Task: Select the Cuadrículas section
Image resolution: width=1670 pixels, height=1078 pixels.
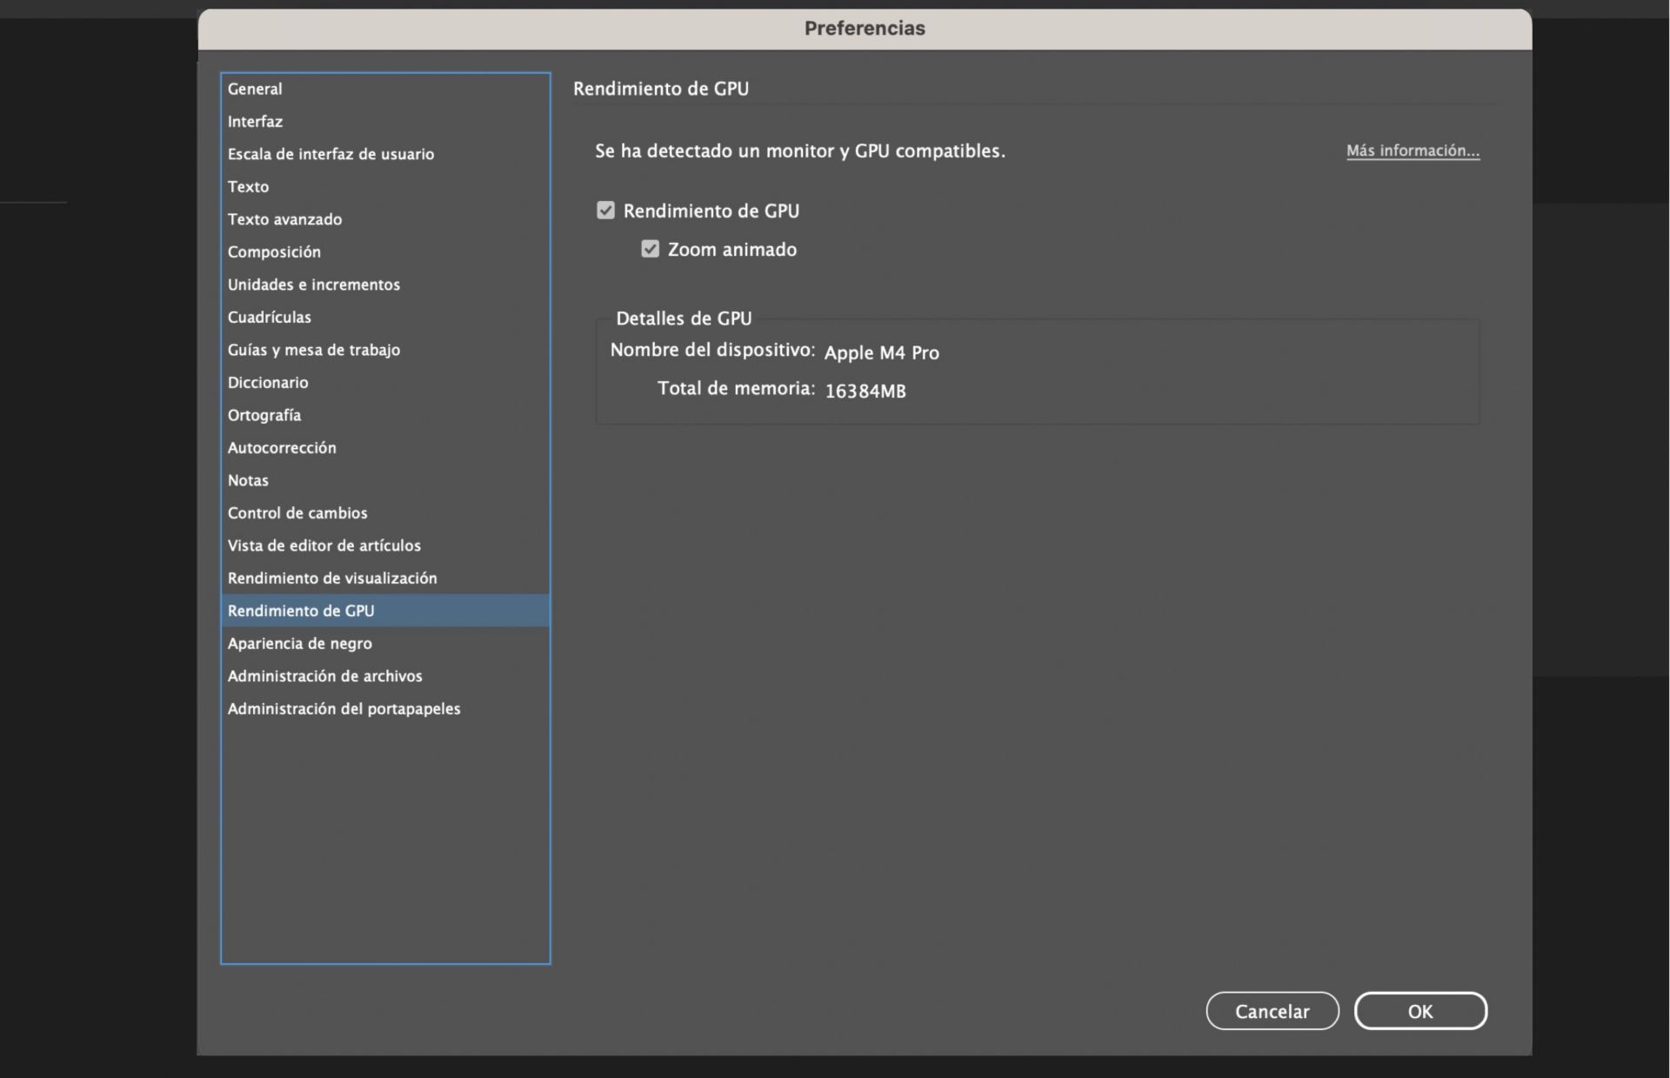Action: [x=270, y=317]
